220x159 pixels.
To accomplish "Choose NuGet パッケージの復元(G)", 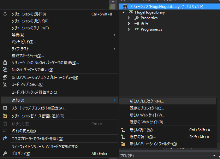I will tap(59, 69).
